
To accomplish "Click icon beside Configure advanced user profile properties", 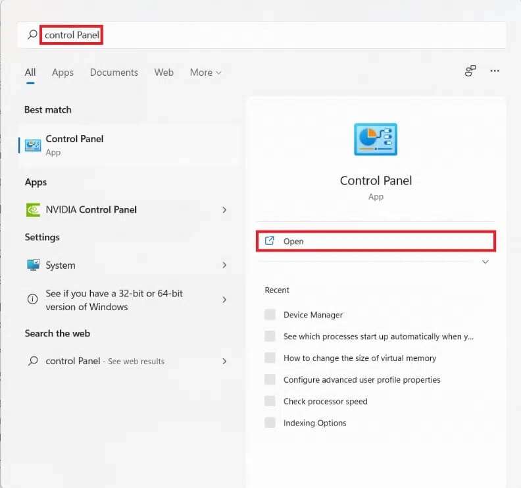I will click(270, 379).
